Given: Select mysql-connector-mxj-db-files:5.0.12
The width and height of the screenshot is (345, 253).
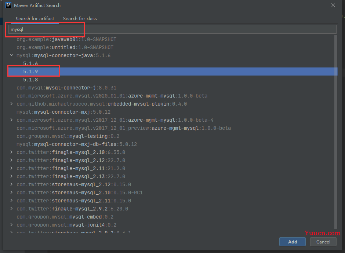Looking at the screenshot, I should point(77,144).
